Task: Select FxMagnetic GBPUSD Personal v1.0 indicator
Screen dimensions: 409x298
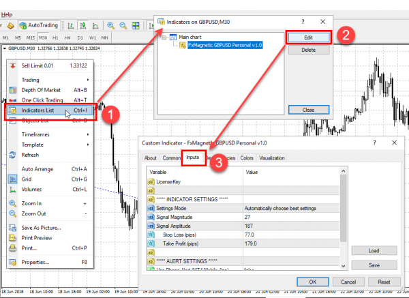Action: coord(225,45)
